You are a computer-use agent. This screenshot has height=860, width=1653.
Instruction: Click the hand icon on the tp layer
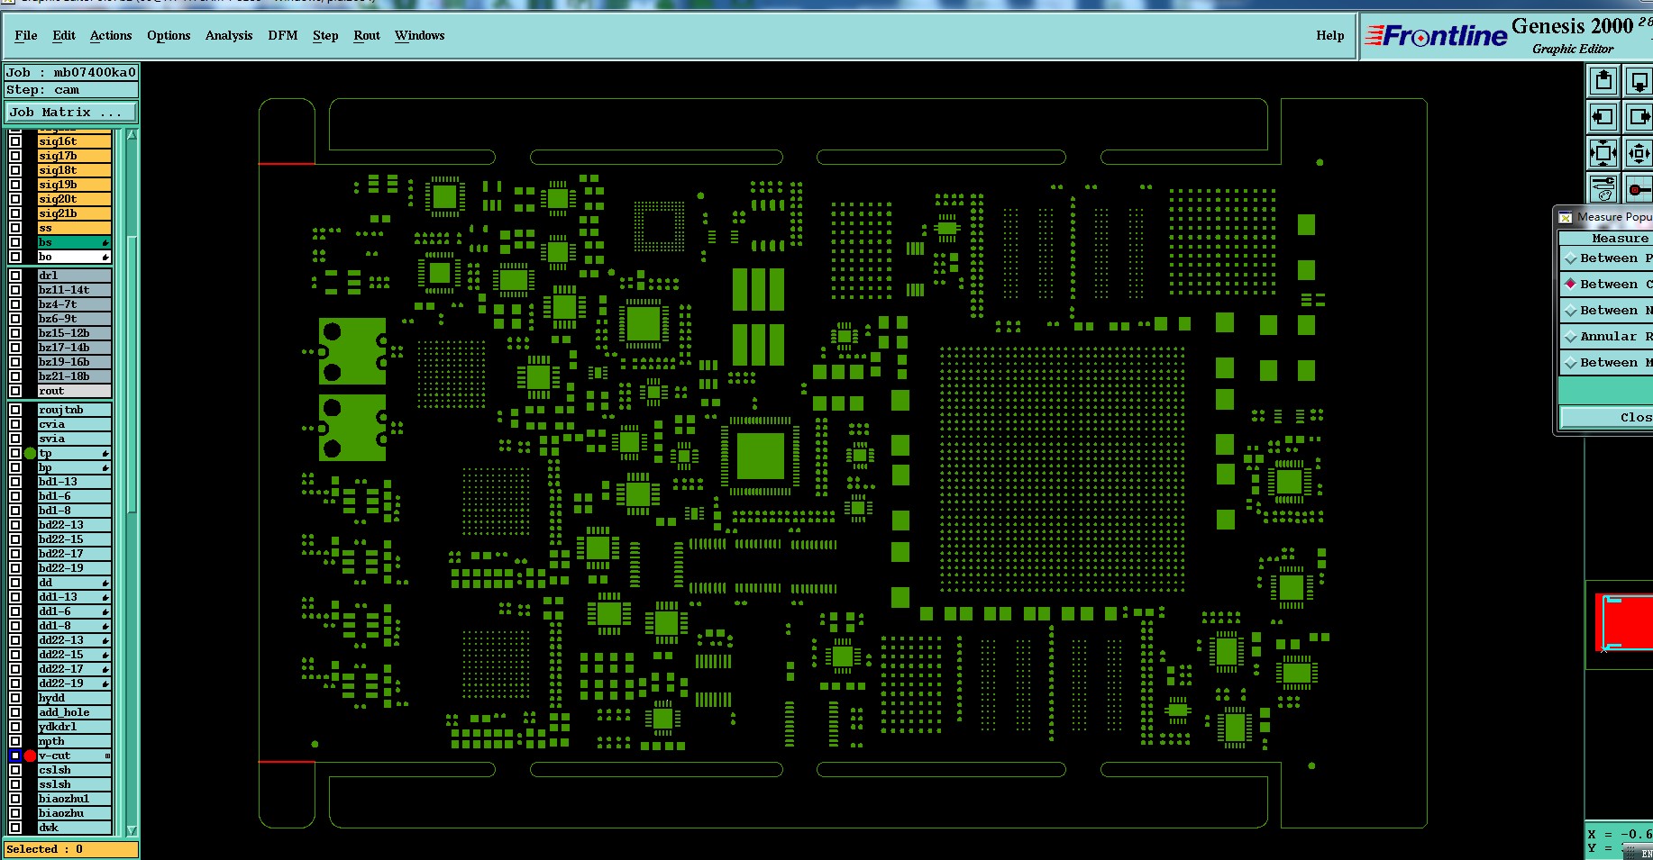pyautogui.click(x=105, y=454)
